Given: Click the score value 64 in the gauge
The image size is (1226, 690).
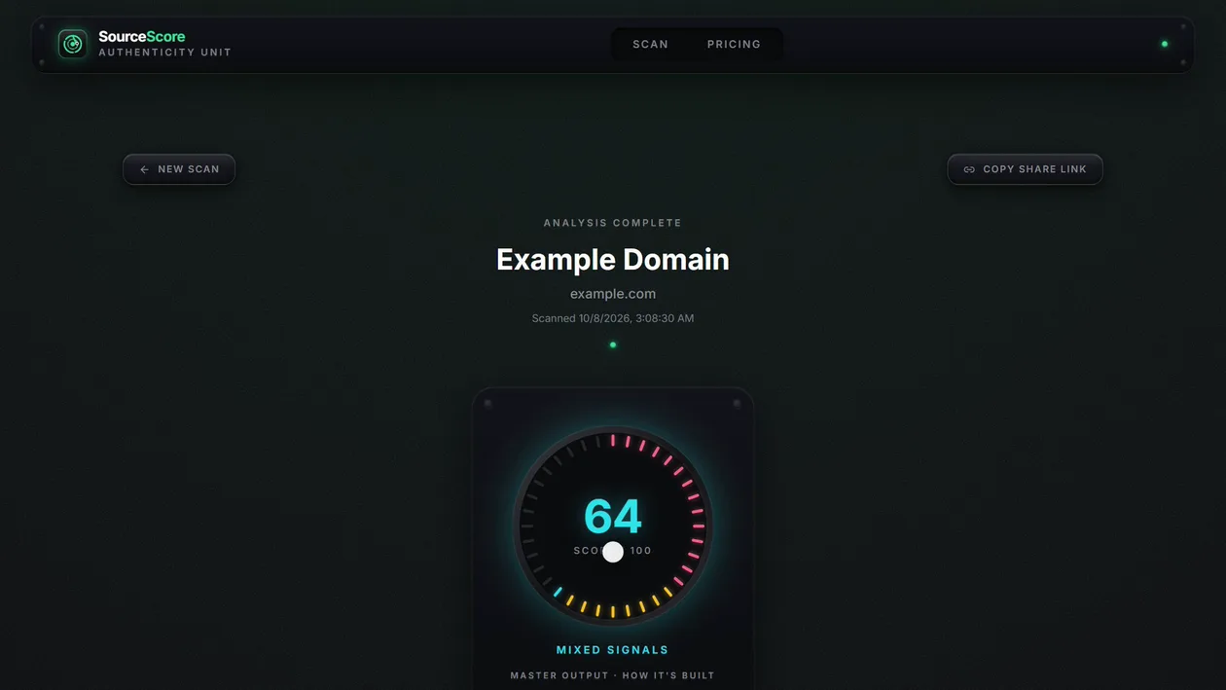Looking at the screenshot, I should [612, 517].
